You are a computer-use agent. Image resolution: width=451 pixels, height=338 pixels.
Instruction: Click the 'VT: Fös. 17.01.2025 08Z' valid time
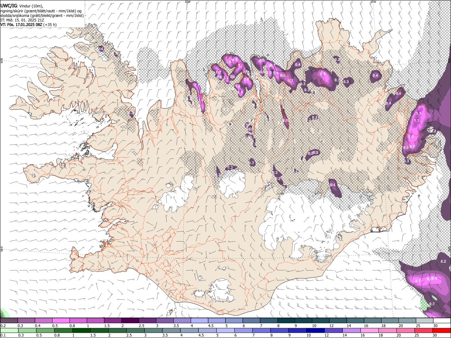click(21, 25)
